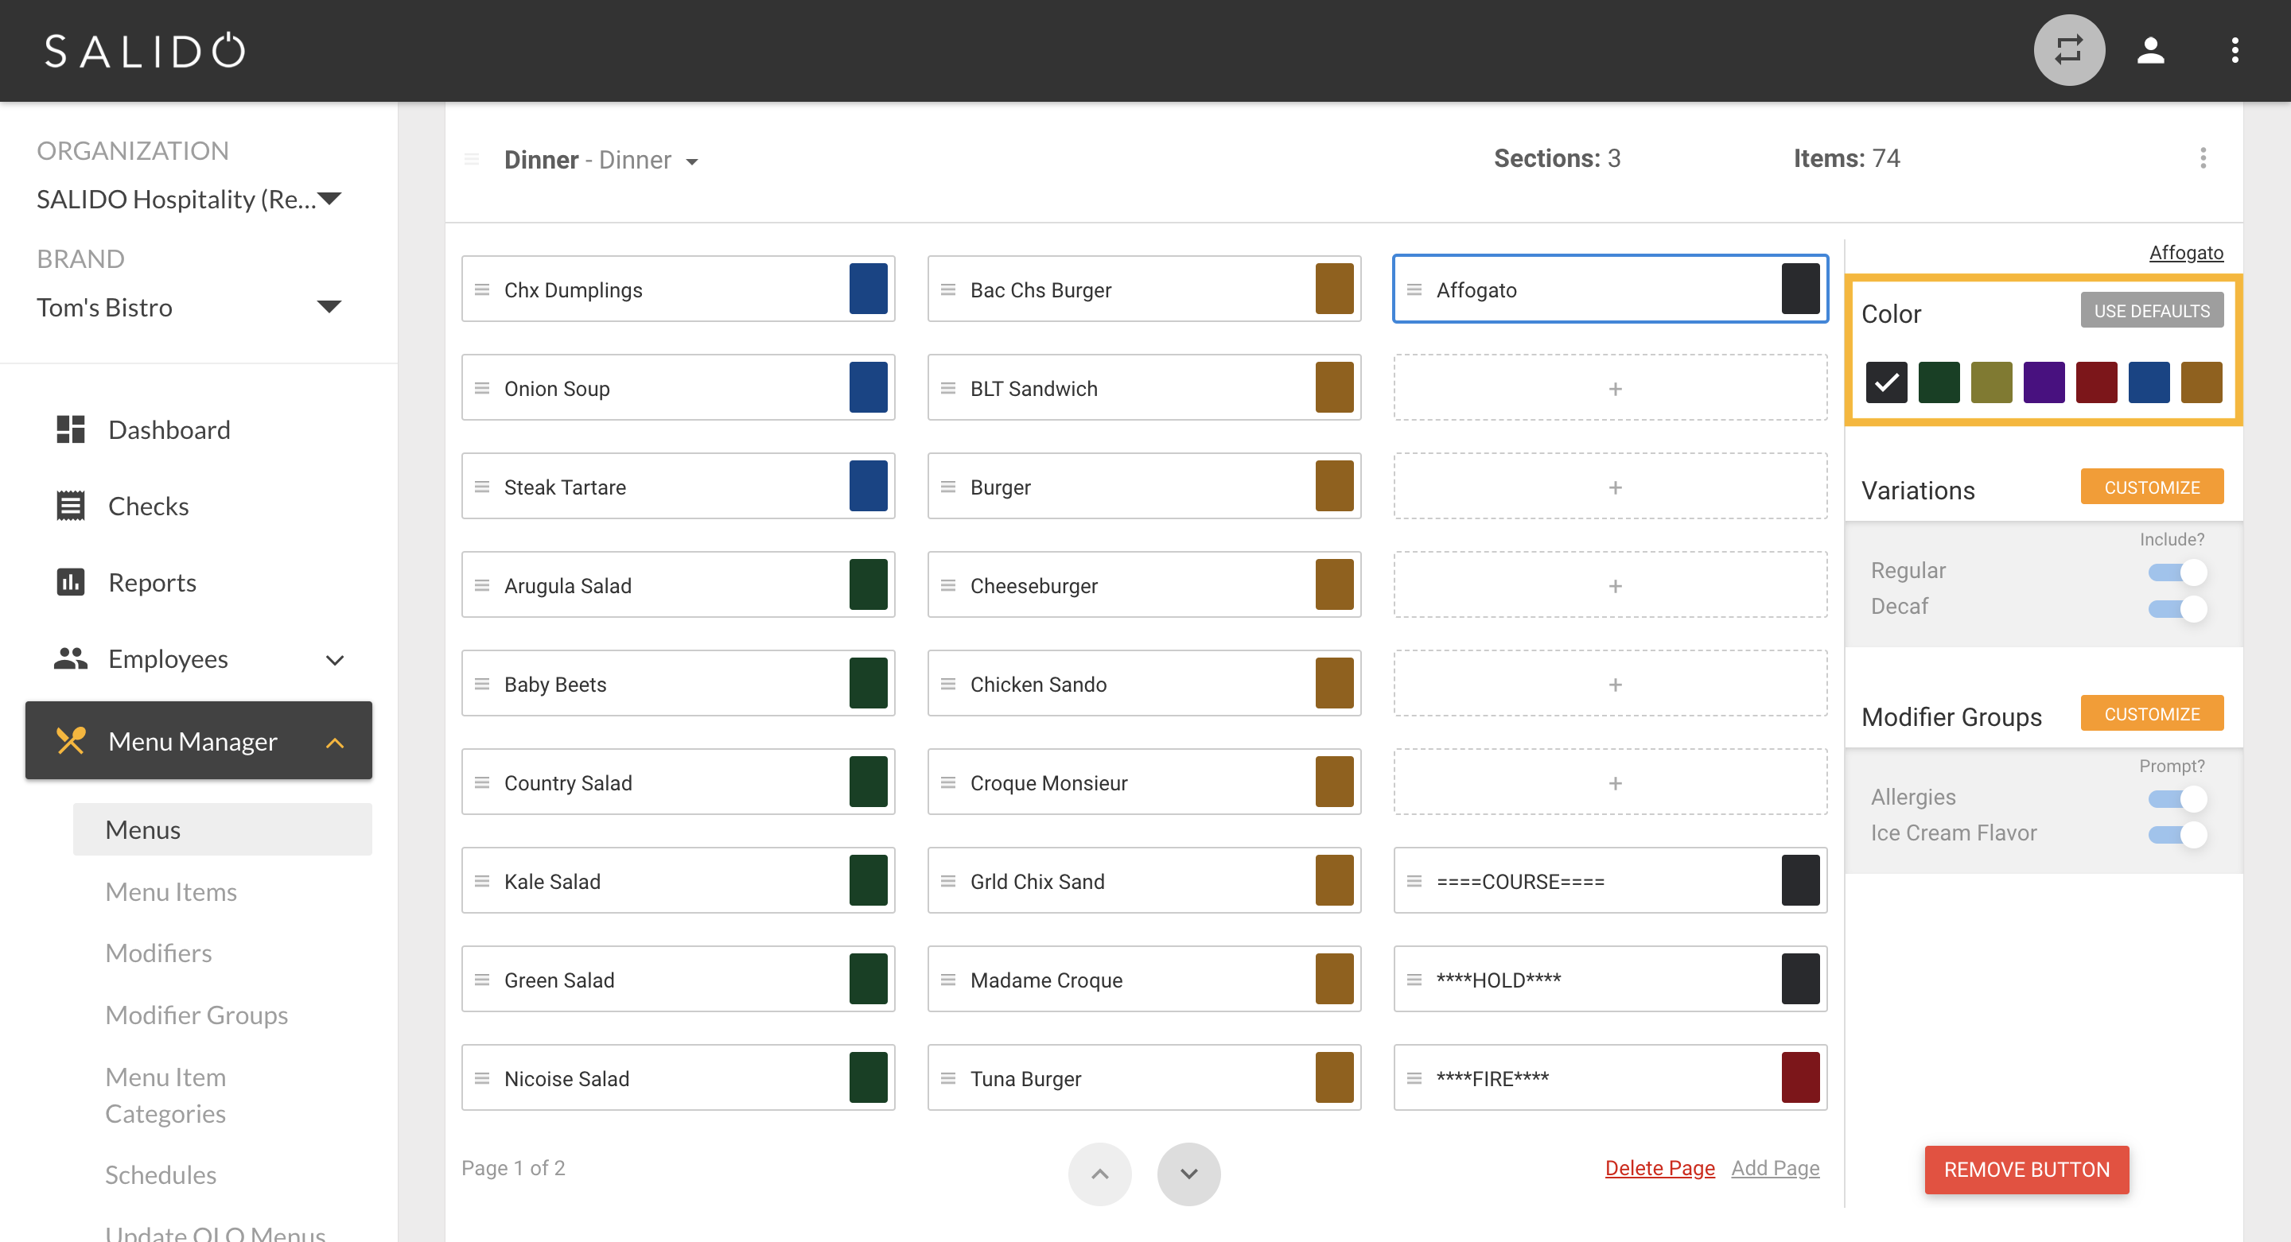This screenshot has width=2291, height=1242.
Task: Click the Dashboard grid icon
Action: [70, 429]
